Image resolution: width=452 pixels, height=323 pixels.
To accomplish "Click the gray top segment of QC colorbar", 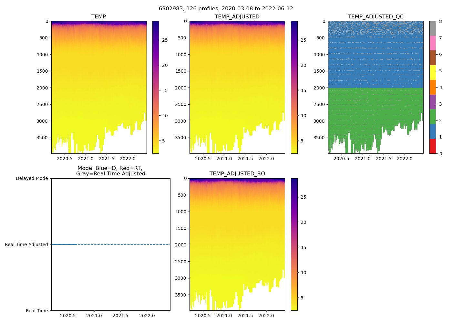I will [x=433, y=28].
